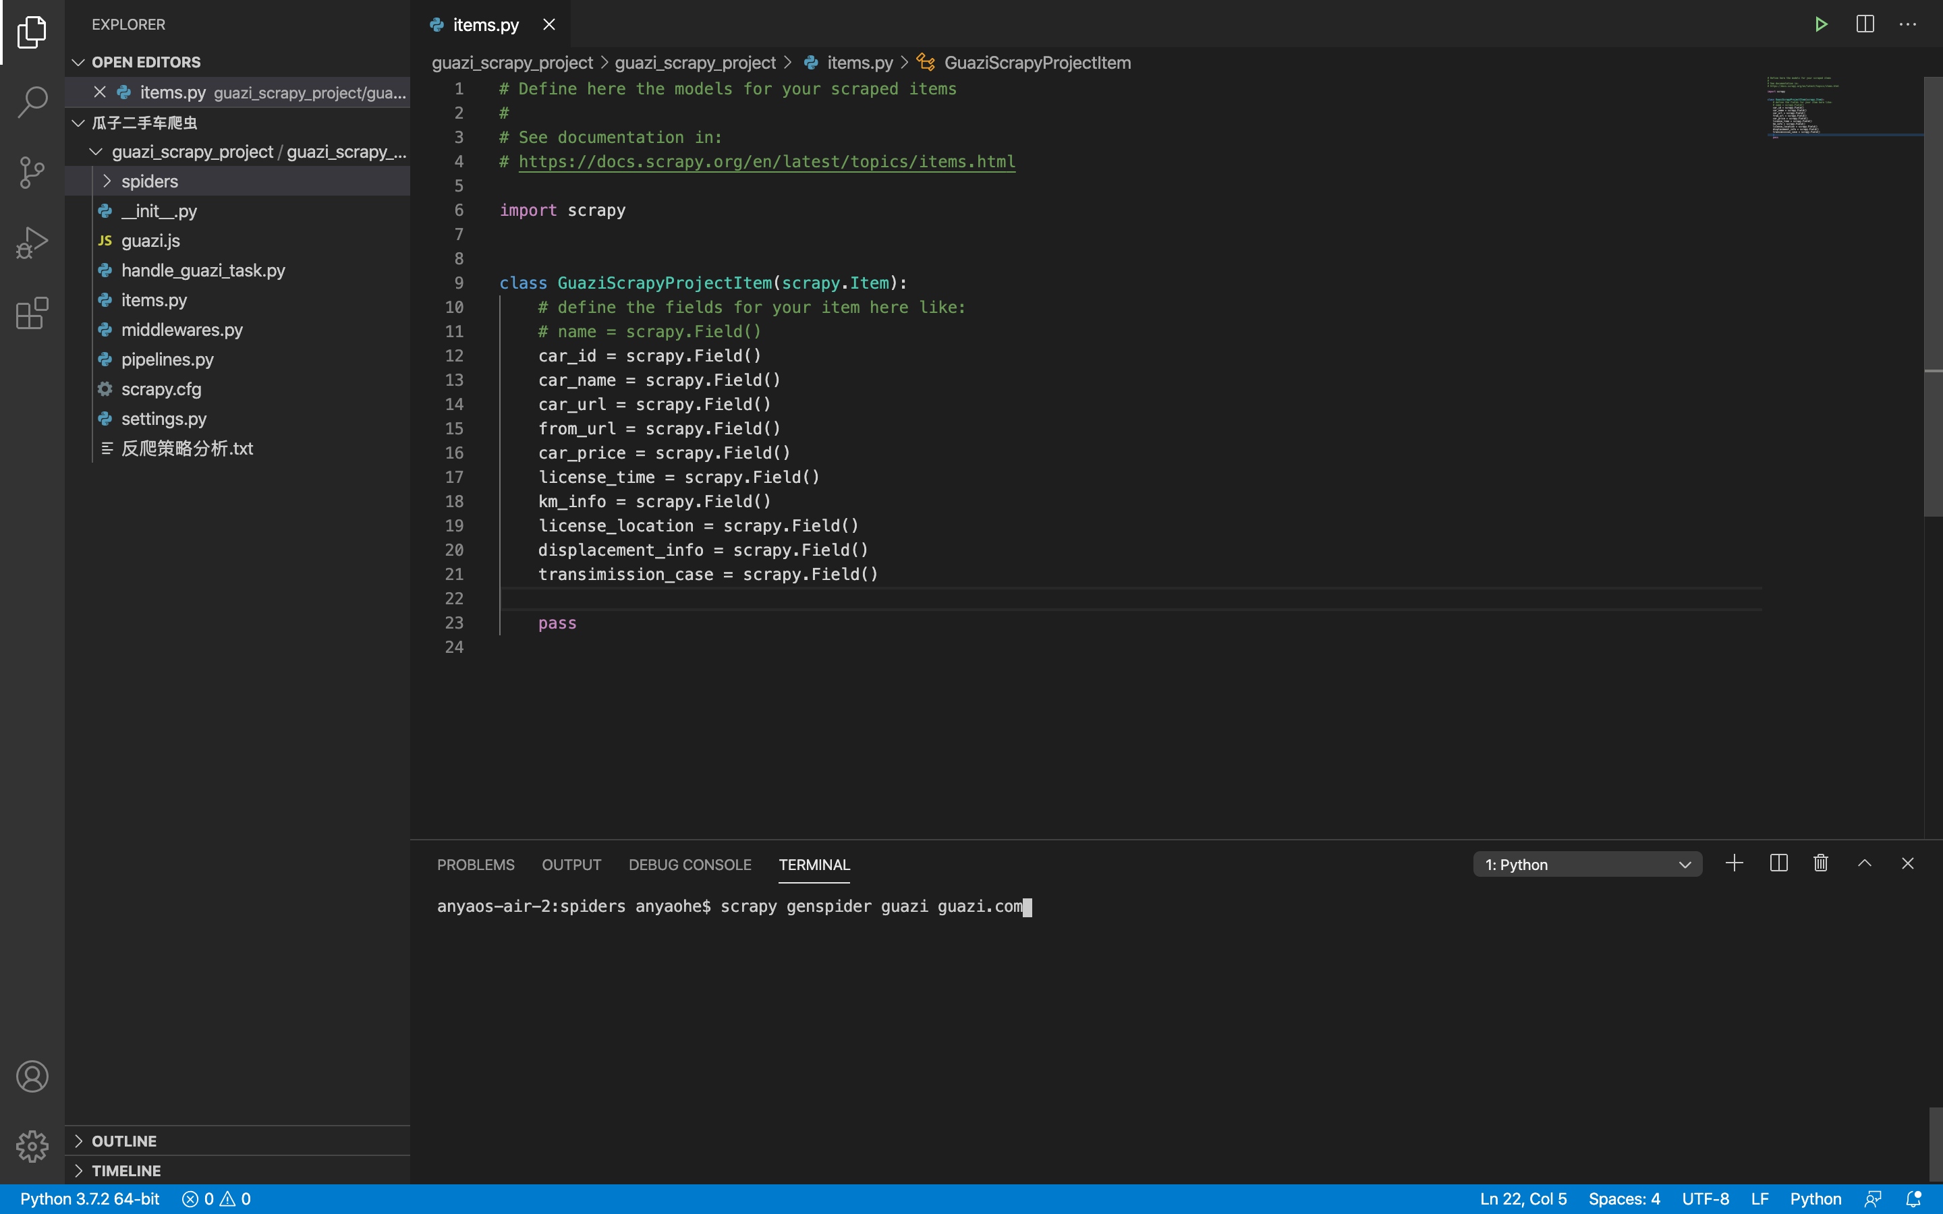This screenshot has width=1943, height=1214.
Task: Expand the Outline section
Action: tap(237, 1141)
